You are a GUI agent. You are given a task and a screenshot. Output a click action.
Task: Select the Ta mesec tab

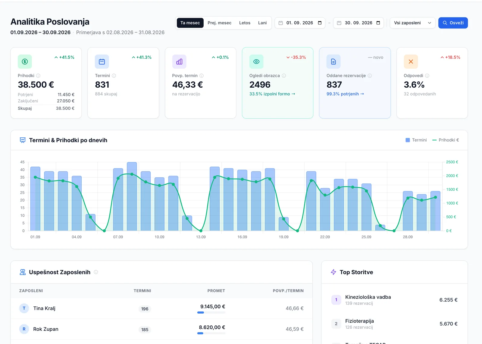coord(190,23)
